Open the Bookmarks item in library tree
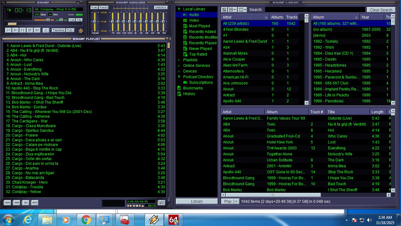 click(x=193, y=88)
